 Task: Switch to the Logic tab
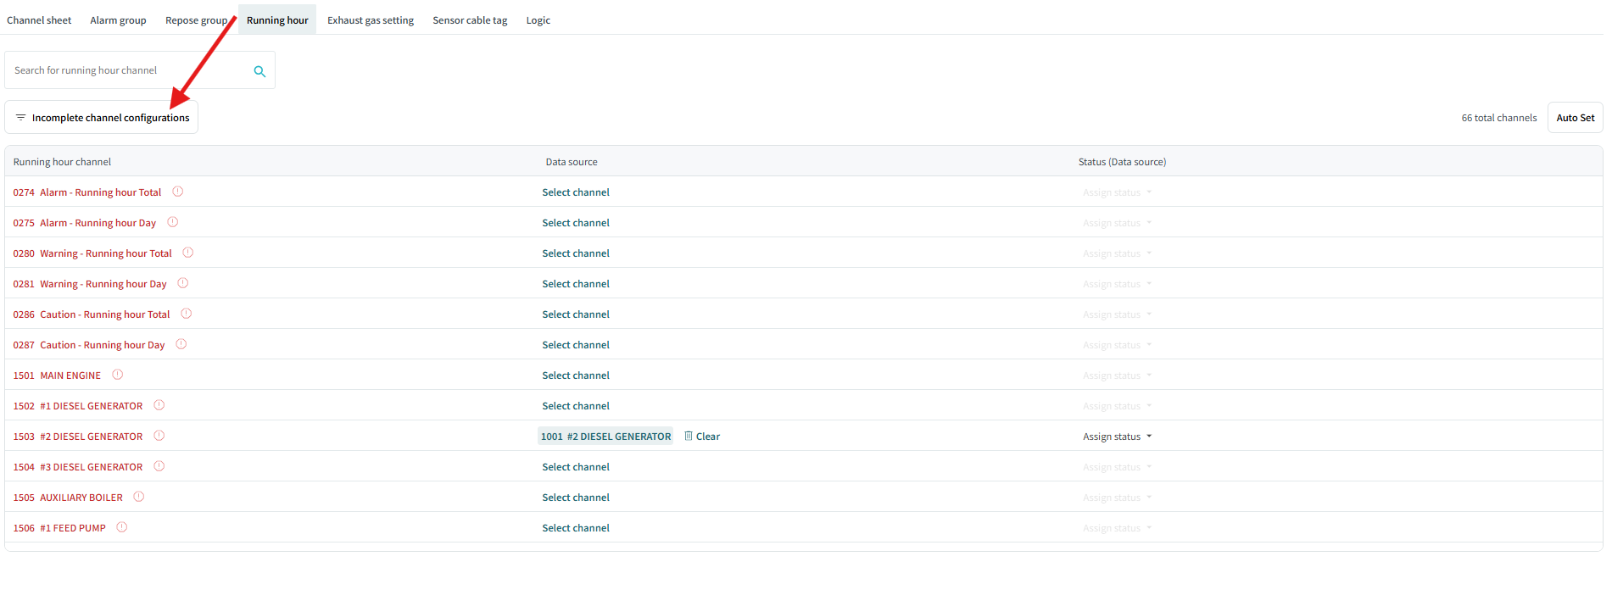(538, 20)
